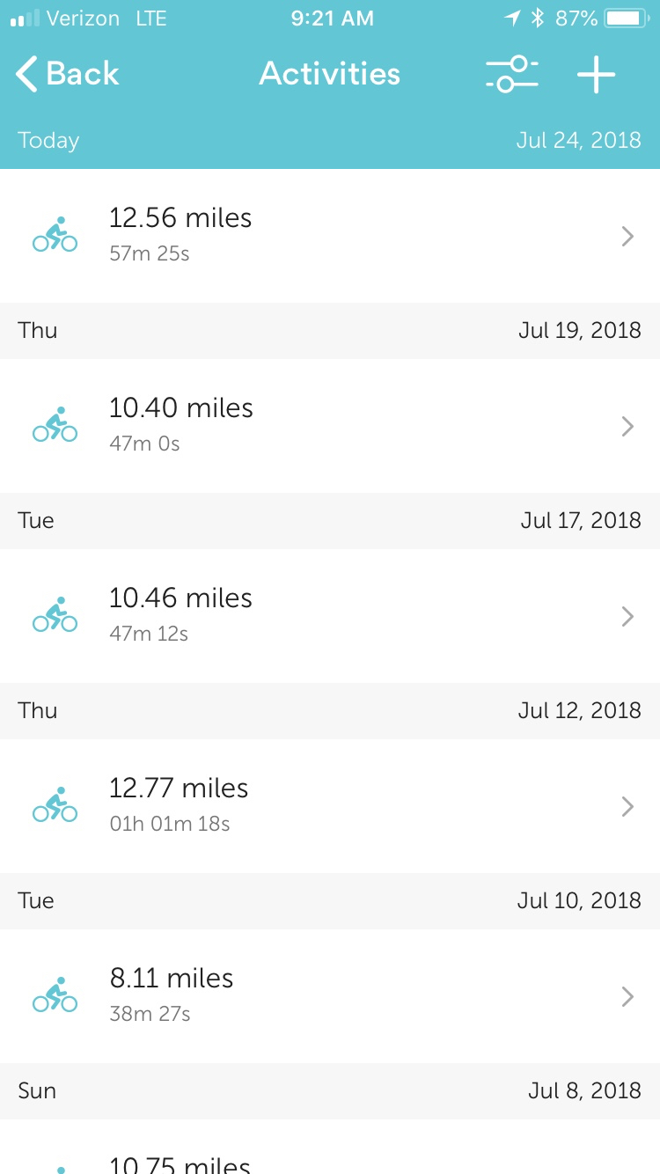Tap the plus icon to add activity
Screen dimensions: 660x1174
coord(596,75)
